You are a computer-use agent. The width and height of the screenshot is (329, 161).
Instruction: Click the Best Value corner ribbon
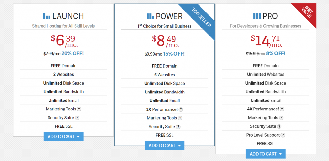coord(307,12)
